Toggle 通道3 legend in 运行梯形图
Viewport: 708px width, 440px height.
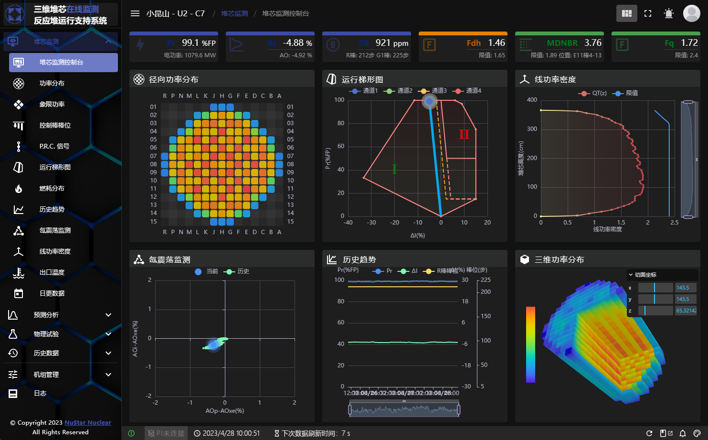coord(432,91)
